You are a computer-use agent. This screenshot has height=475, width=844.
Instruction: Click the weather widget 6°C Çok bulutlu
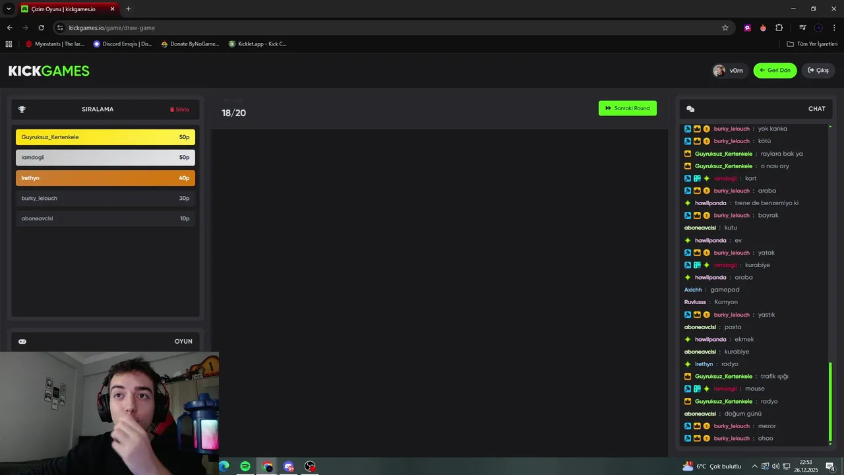712,466
